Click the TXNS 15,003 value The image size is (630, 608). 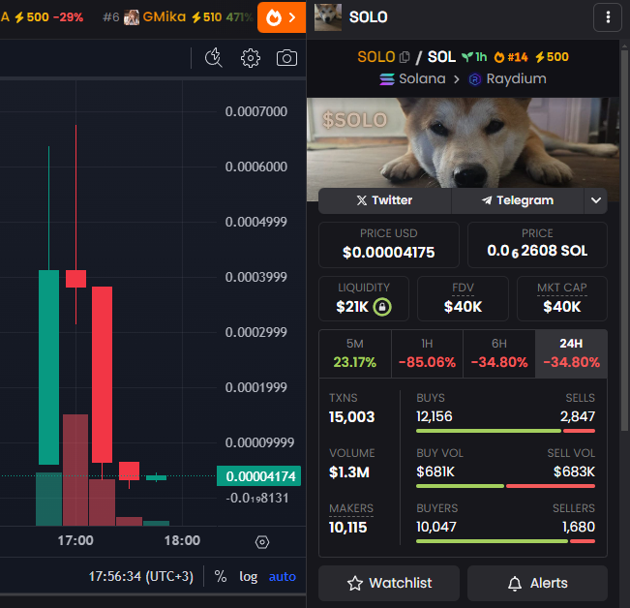coord(351,416)
